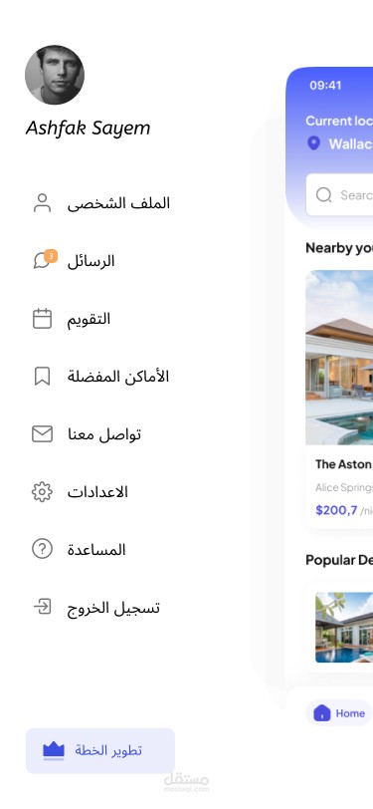Click the تطوير الخطة upgrade button
Image resolution: width=373 pixels, height=809 pixels.
tap(100, 750)
